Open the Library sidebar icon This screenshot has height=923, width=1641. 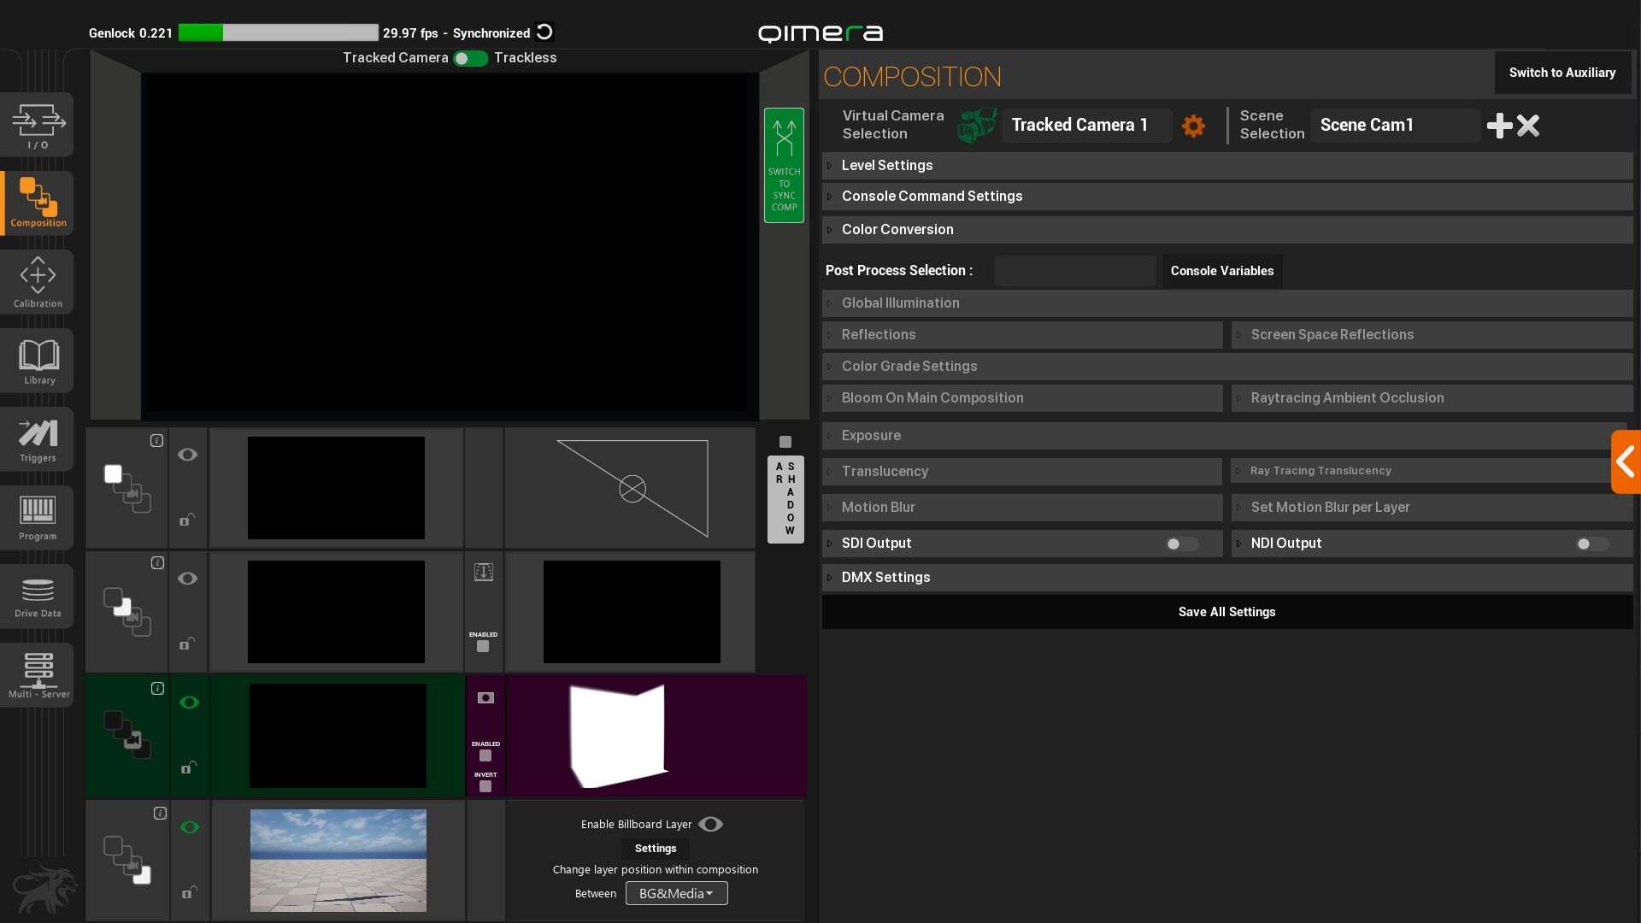tap(38, 361)
